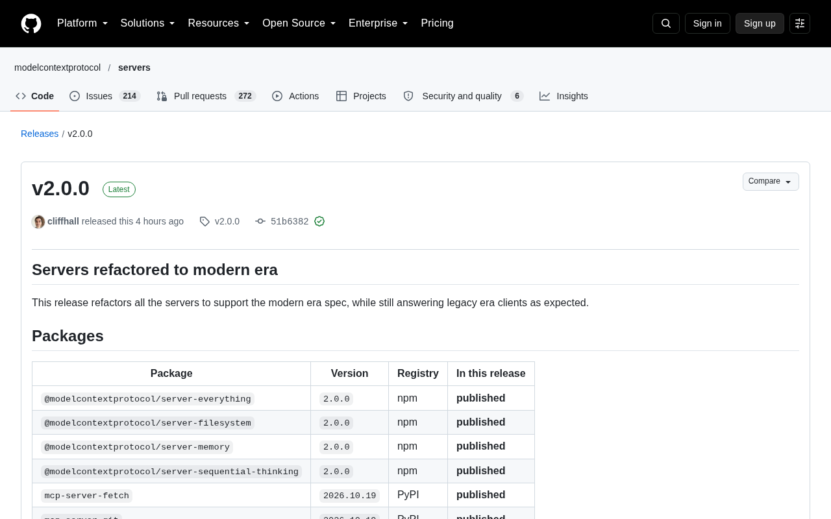Open the servers repository link
Image resolution: width=831 pixels, height=519 pixels.
tap(134, 67)
